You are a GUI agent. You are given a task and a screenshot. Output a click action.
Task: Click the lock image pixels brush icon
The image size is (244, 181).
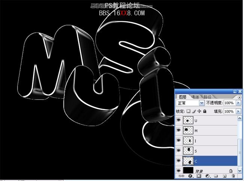coord(194,111)
